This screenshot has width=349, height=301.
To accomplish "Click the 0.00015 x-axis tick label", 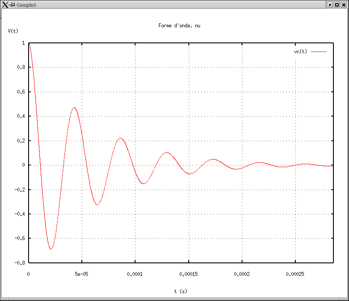I will tap(188, 274).
